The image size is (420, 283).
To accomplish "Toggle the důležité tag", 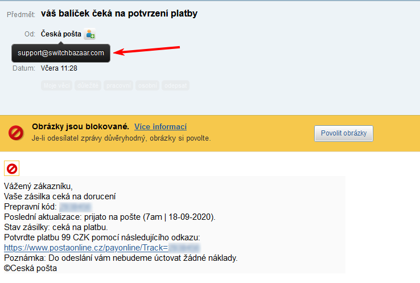I will pyautogui.click(x=88, y=85).
